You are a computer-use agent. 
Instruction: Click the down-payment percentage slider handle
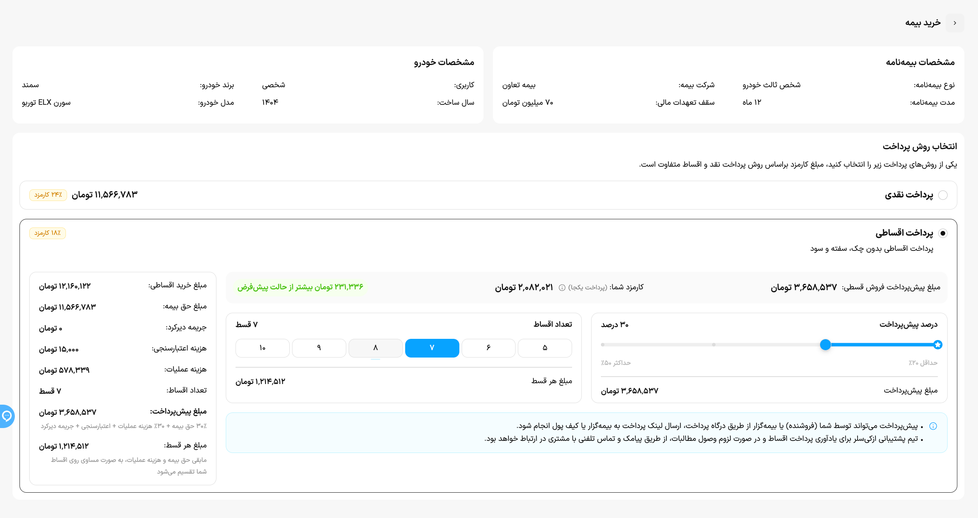(825, 345)
